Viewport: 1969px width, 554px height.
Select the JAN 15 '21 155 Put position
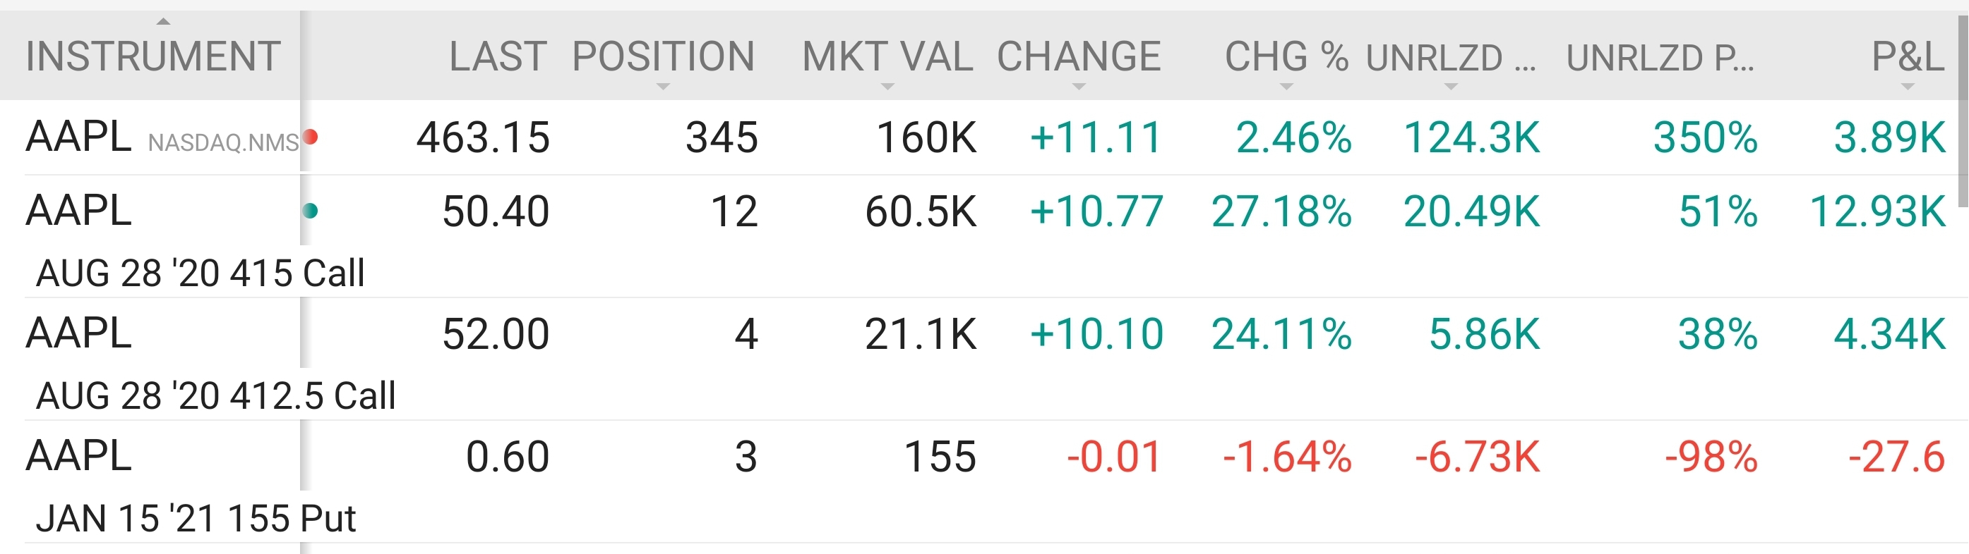(x=196, y=518)
